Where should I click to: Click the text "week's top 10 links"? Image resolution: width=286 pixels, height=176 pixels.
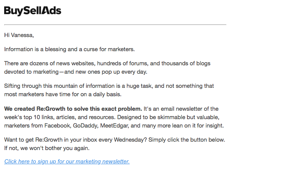point(29,117)
